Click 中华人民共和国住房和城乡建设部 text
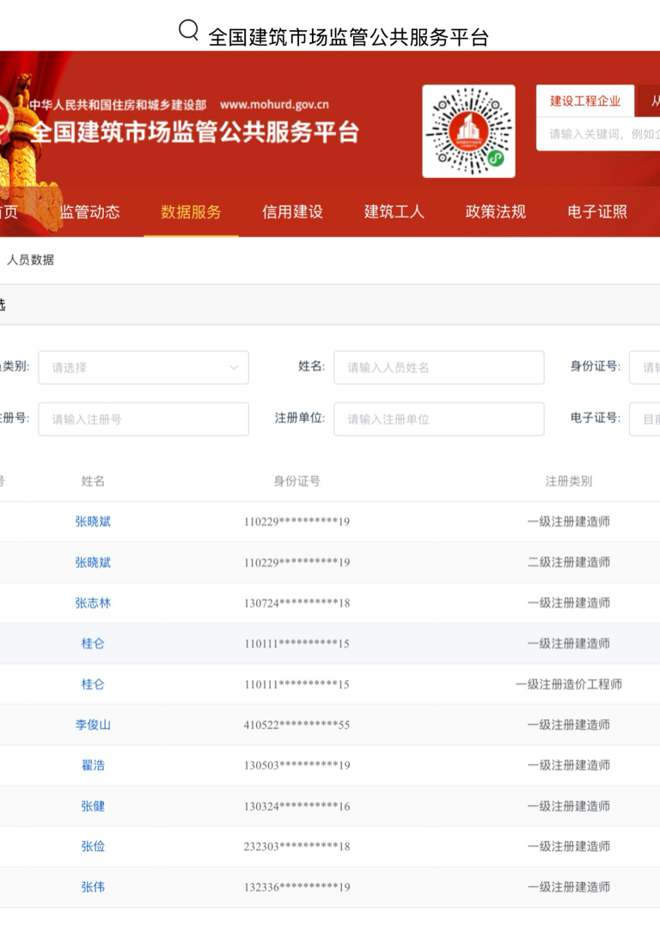The image size is (660, 925). pyautogui.click(x=118, y=104)
